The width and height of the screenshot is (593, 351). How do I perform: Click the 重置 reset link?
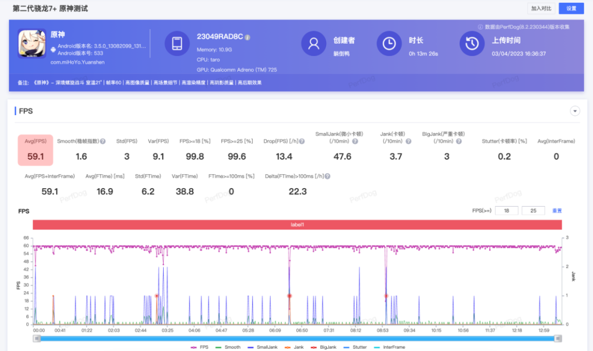tap(557, 211)
